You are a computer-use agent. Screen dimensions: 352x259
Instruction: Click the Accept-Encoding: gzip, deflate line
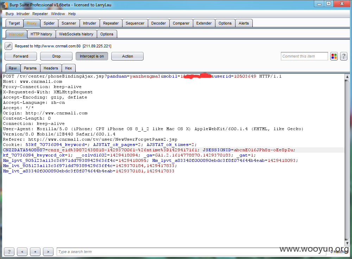click(45, 97)
